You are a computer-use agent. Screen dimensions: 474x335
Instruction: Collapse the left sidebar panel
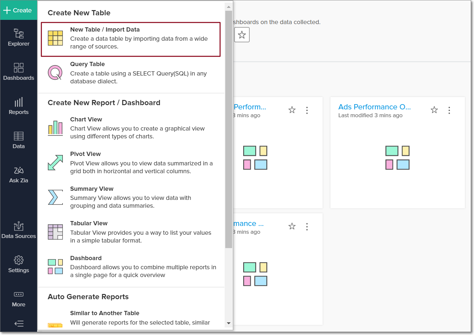tap(19, 324)
